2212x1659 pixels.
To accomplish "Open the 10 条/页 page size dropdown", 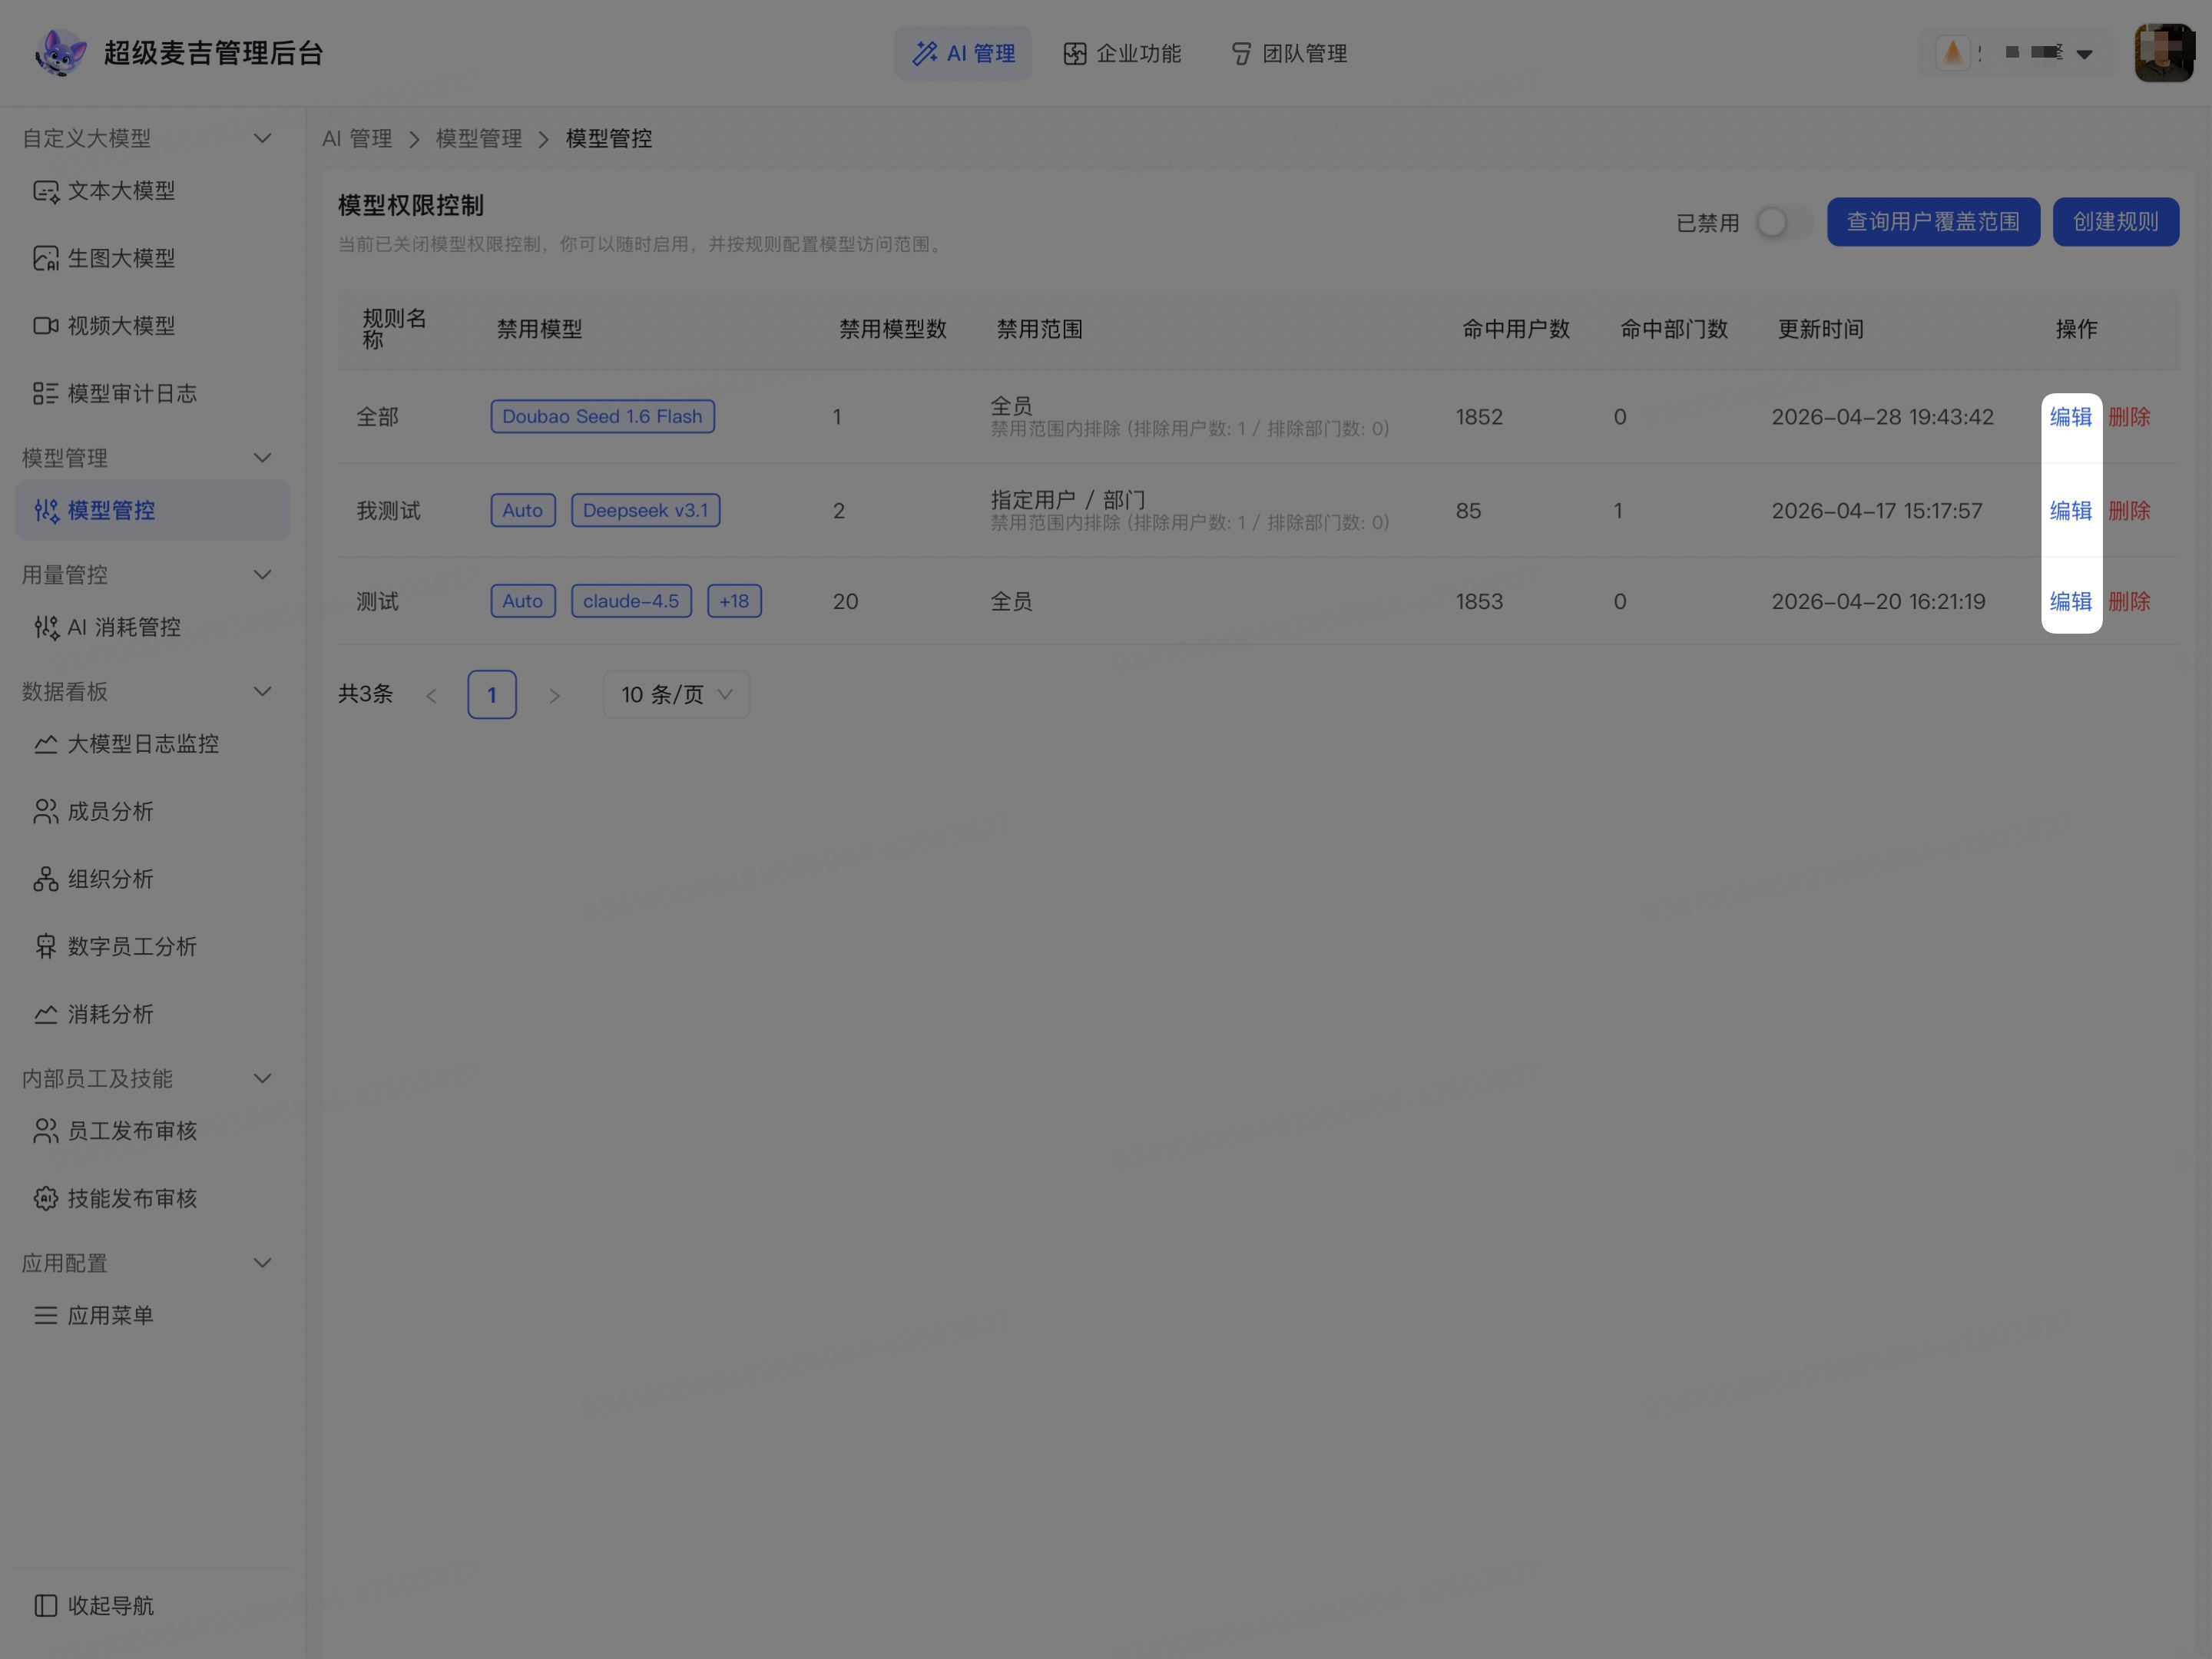I will tap(676, 694).
